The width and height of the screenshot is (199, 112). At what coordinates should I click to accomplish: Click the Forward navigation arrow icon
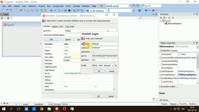click(x=153, y=10)
